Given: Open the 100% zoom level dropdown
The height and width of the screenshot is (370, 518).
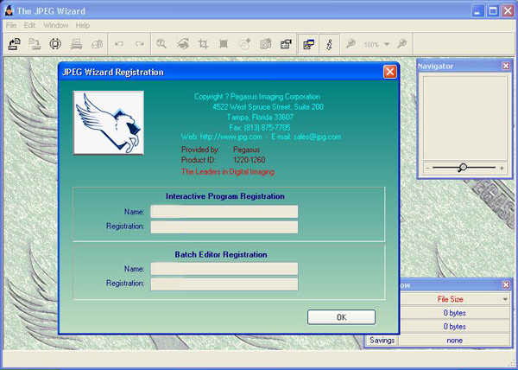Looking at the screenshot, I should (387, 43).
